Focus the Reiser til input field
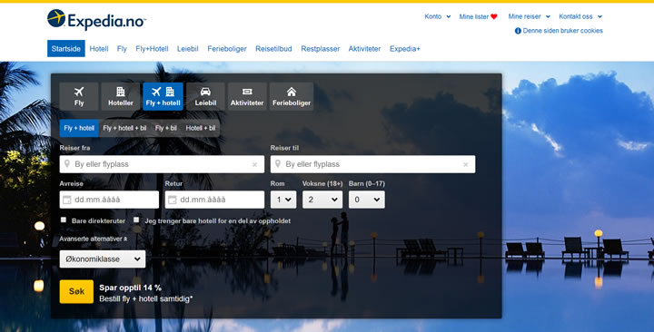The image size is (654, 332). click(x=372, y=164)
